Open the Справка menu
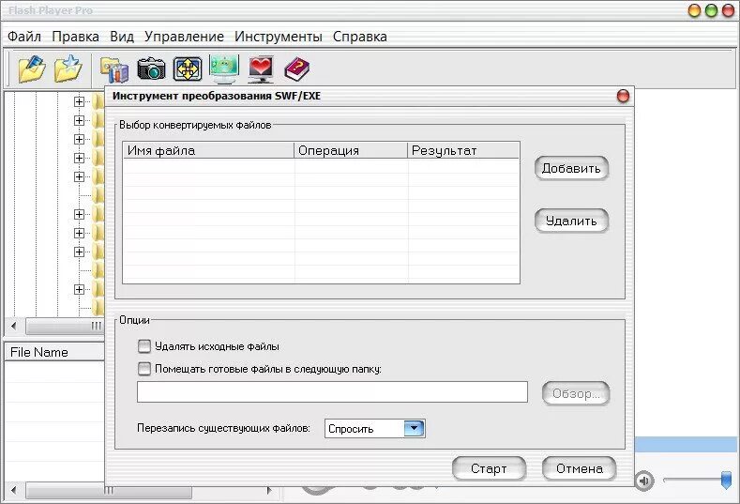 [x=359, y=37]
